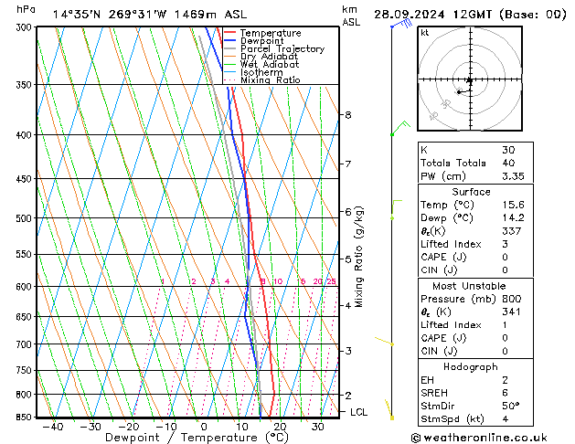Image resolution: width=575 pixels, height=444 pixels.
Task: Select the Mixing Ratio legend entry
Action: (x=270, y=80)
